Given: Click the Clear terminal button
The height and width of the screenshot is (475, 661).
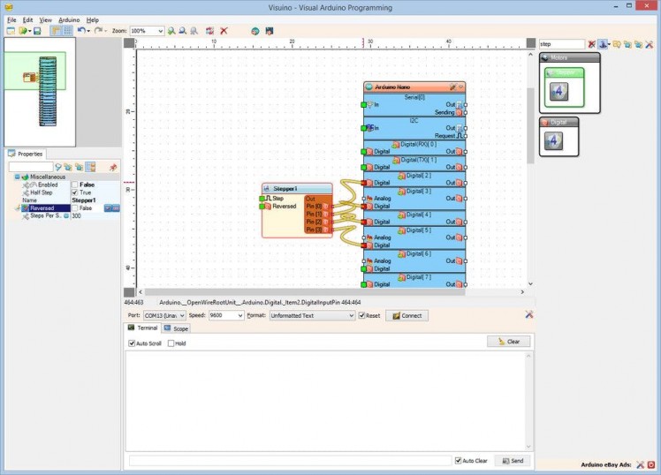Looking at the screenshot, I should tap(508, 341).
